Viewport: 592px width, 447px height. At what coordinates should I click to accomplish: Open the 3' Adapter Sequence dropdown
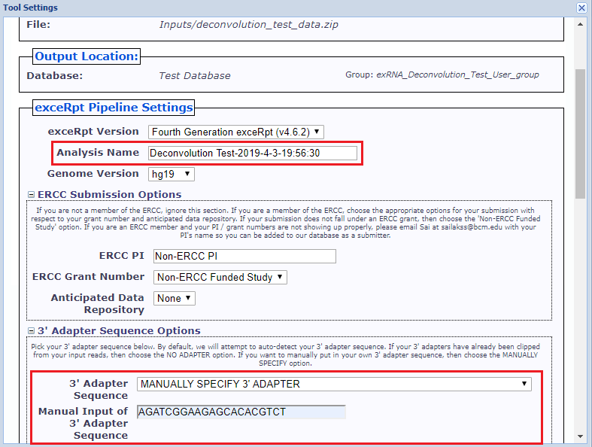(334, 384)
